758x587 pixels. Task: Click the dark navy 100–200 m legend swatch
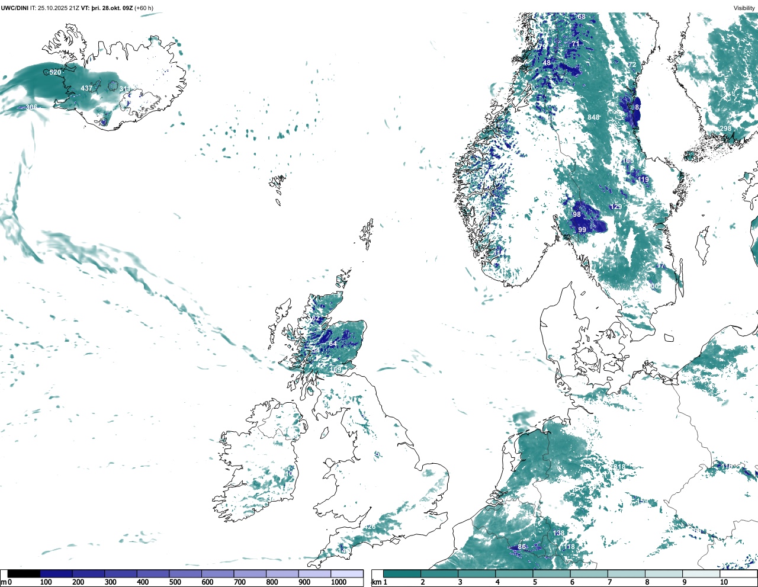(x=56, y=573)
